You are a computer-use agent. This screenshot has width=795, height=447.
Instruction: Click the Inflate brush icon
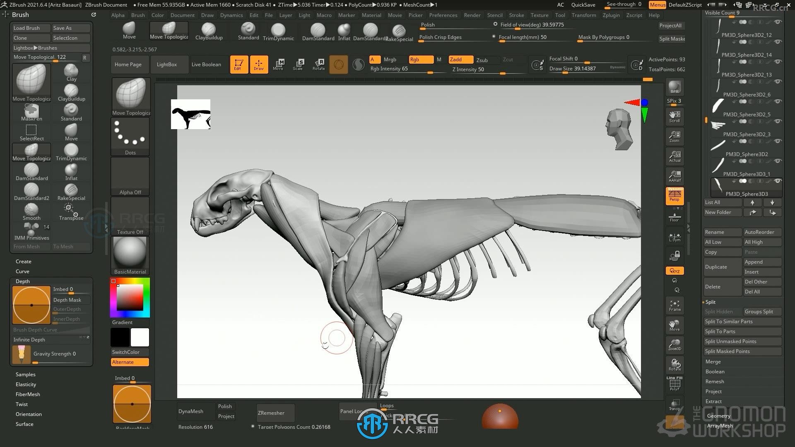[x=71, y=169]
